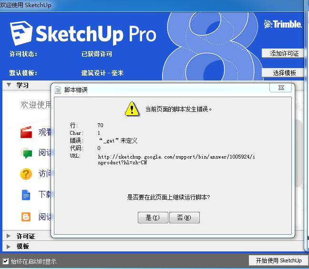Click the sketchup.google.com URL text in the dialog
The width and height of the screenshot is (309, 269).
point(176,159)
